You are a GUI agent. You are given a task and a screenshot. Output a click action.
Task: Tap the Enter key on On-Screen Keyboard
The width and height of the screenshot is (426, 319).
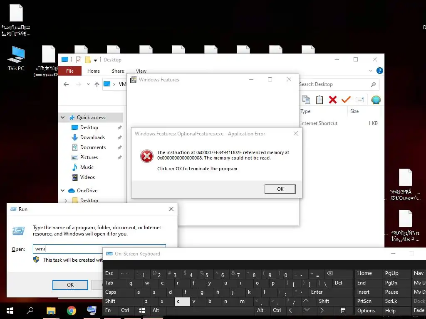click(x=317, y=292)
